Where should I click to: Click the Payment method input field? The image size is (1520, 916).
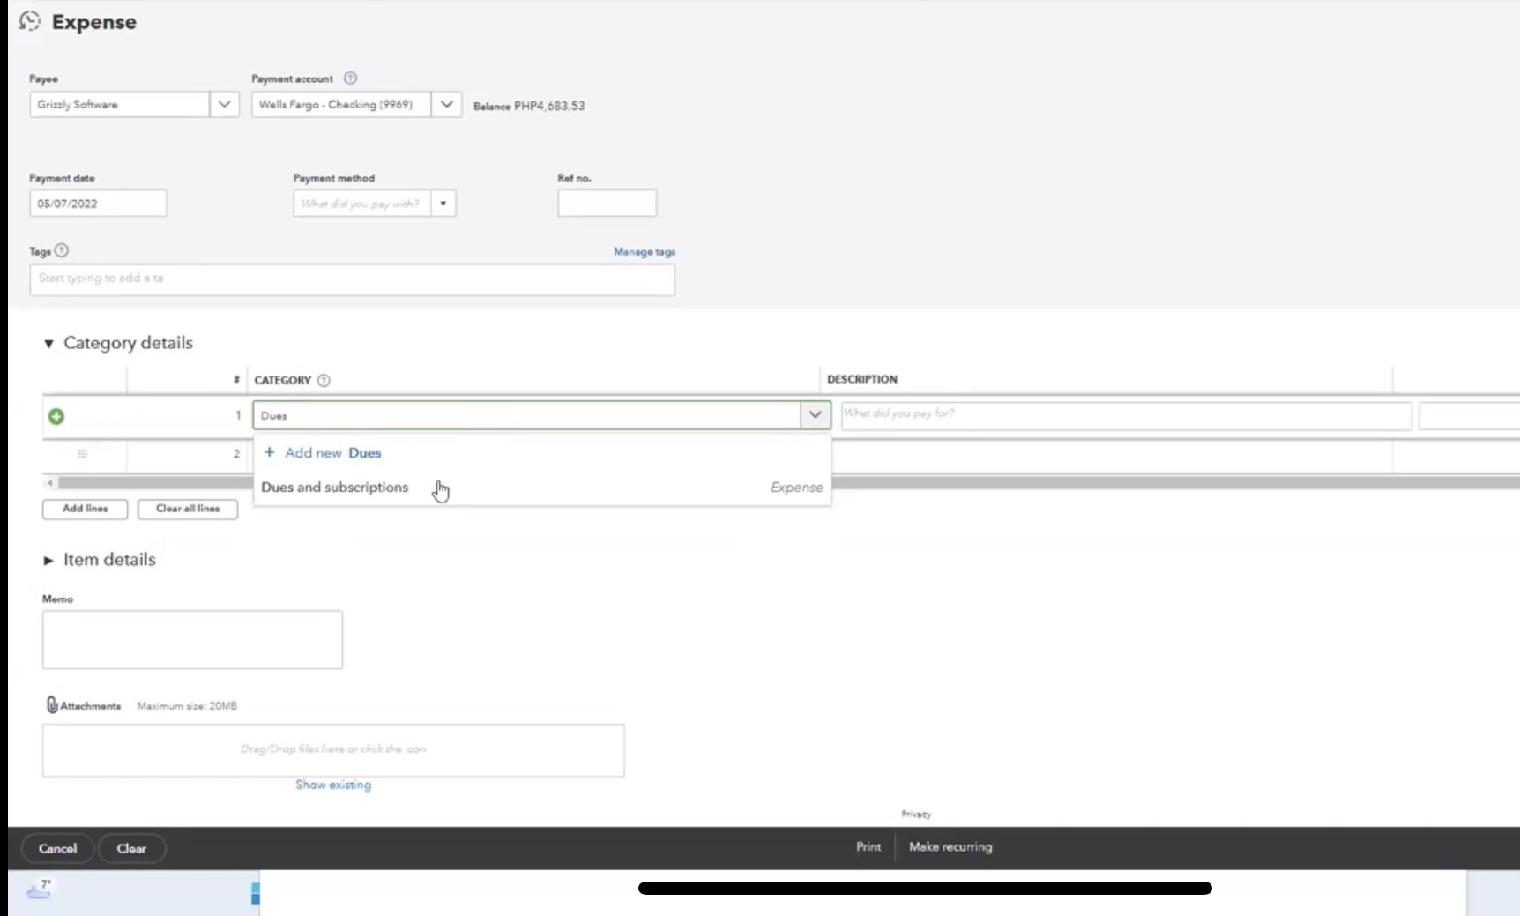point(362,204)
